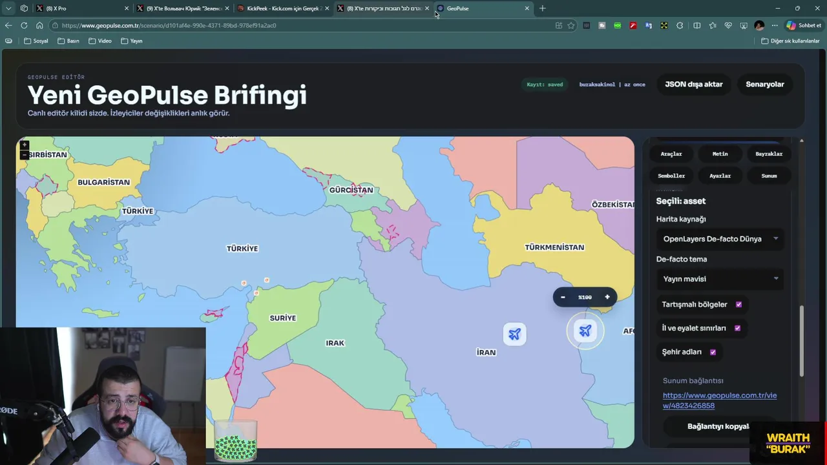827x465 pixels.
Task: Open Yayın bookmarks folder
Action: (x=132, y=41)
